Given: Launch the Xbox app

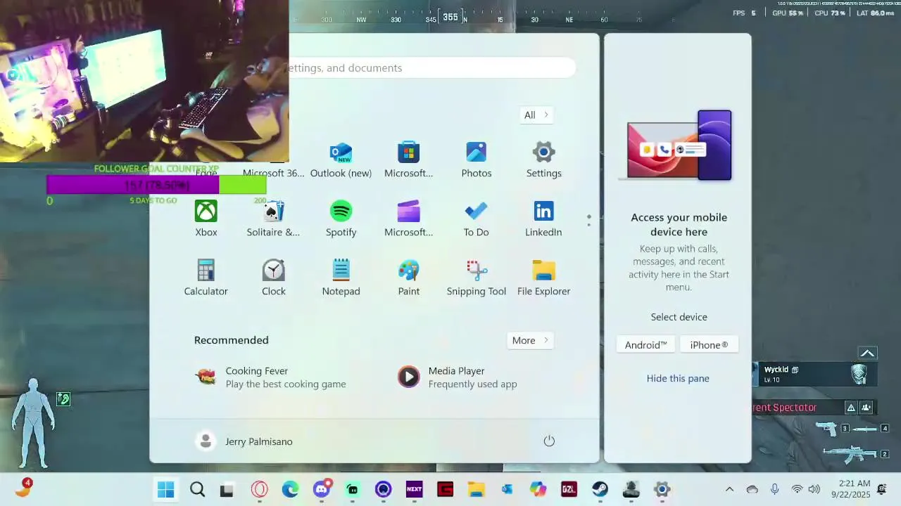Looking at the screenshot, I should pos(206,219).
